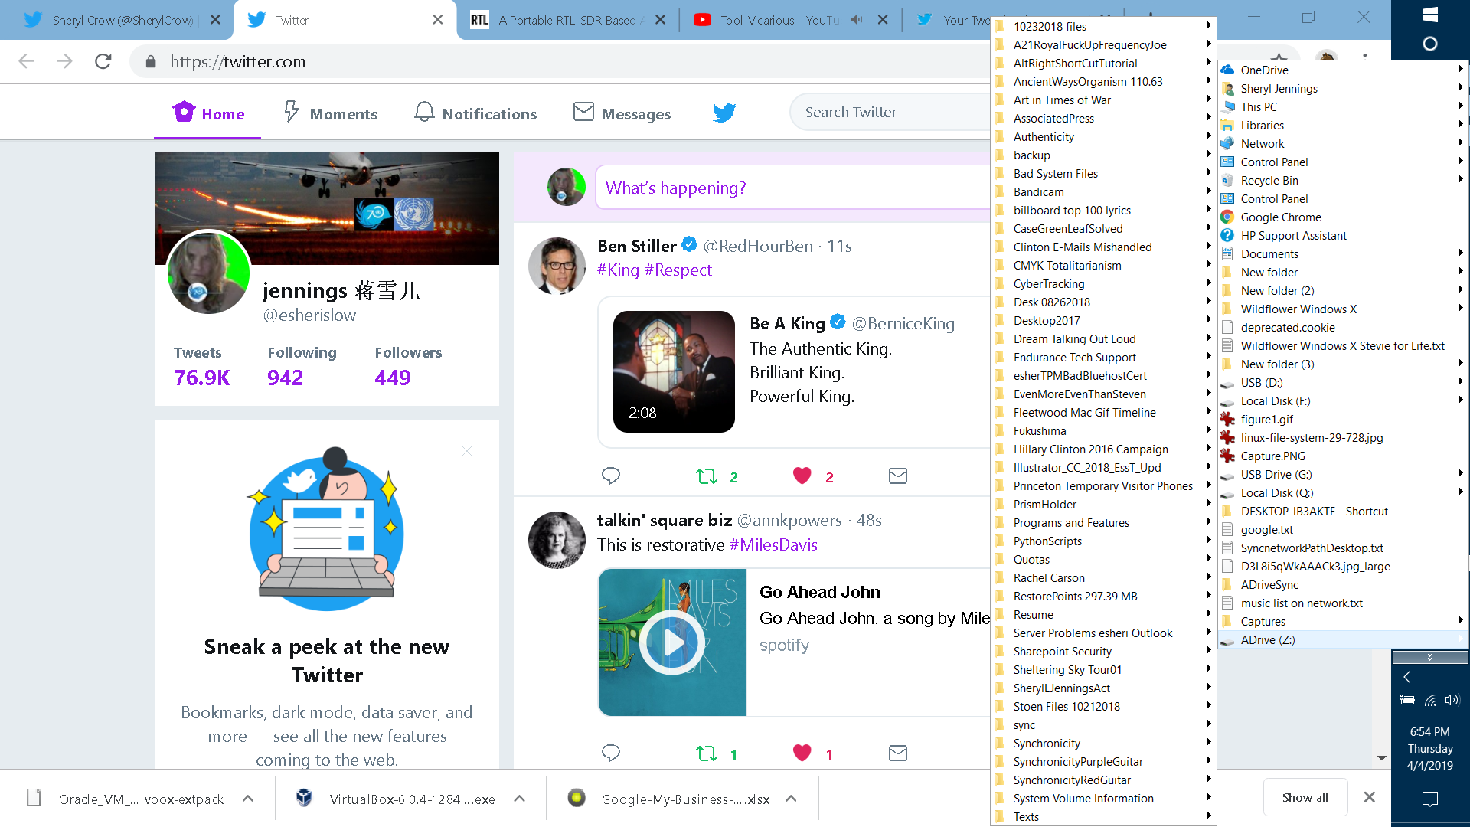Open network wifi icon in tray

click(1430, 700)
